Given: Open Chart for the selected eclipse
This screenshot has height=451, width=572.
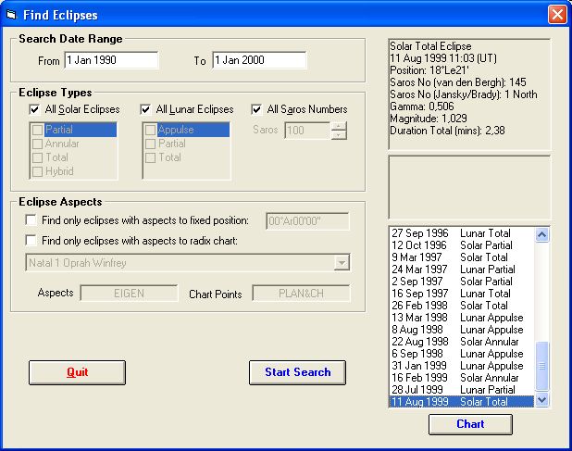Looking at the screenshot, I should (x=470, y=423).
